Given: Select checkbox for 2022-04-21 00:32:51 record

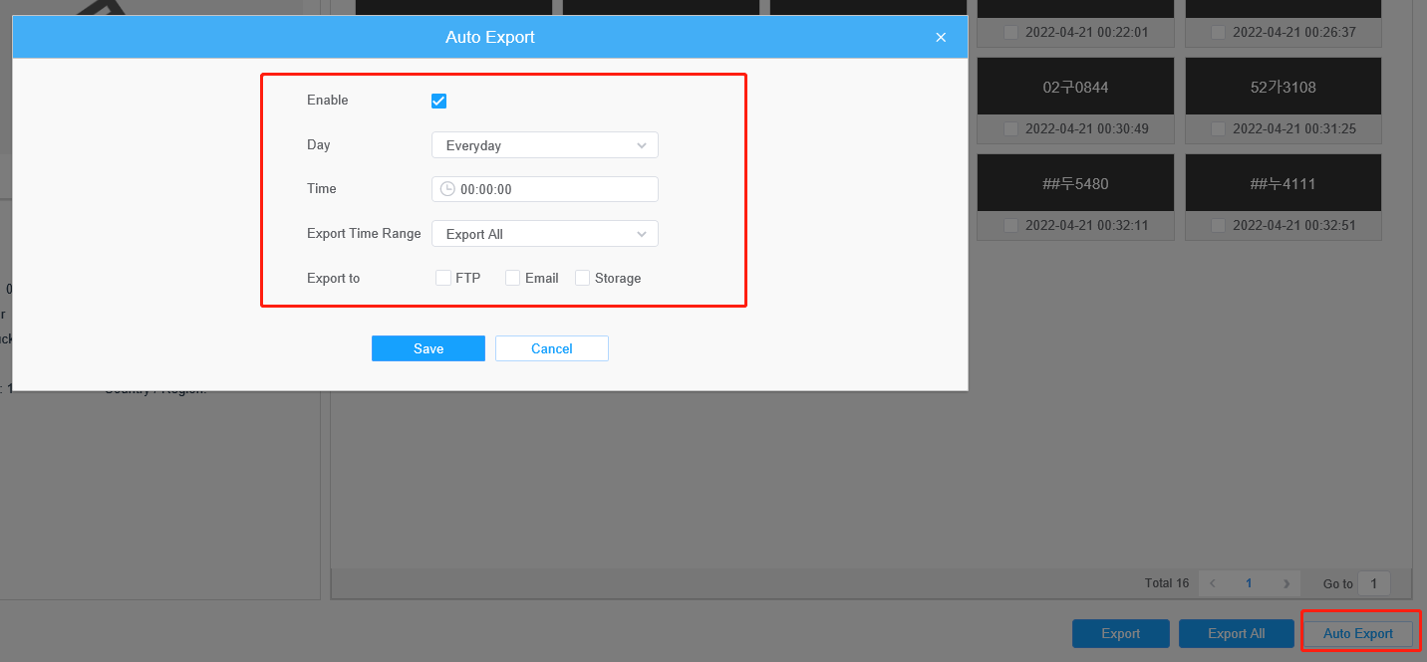Looking at the screenshot, I should click(x=1218, y=225).
